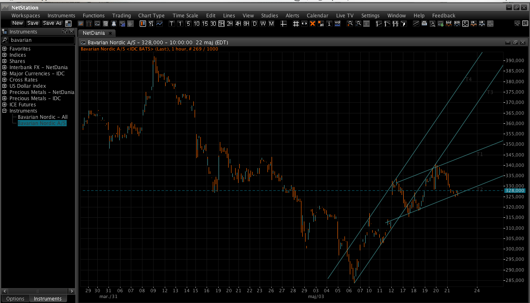Screen dimensions: 530x303
Task: Select Bavarian Nordic - All instrument
Action: pos(43,117)
